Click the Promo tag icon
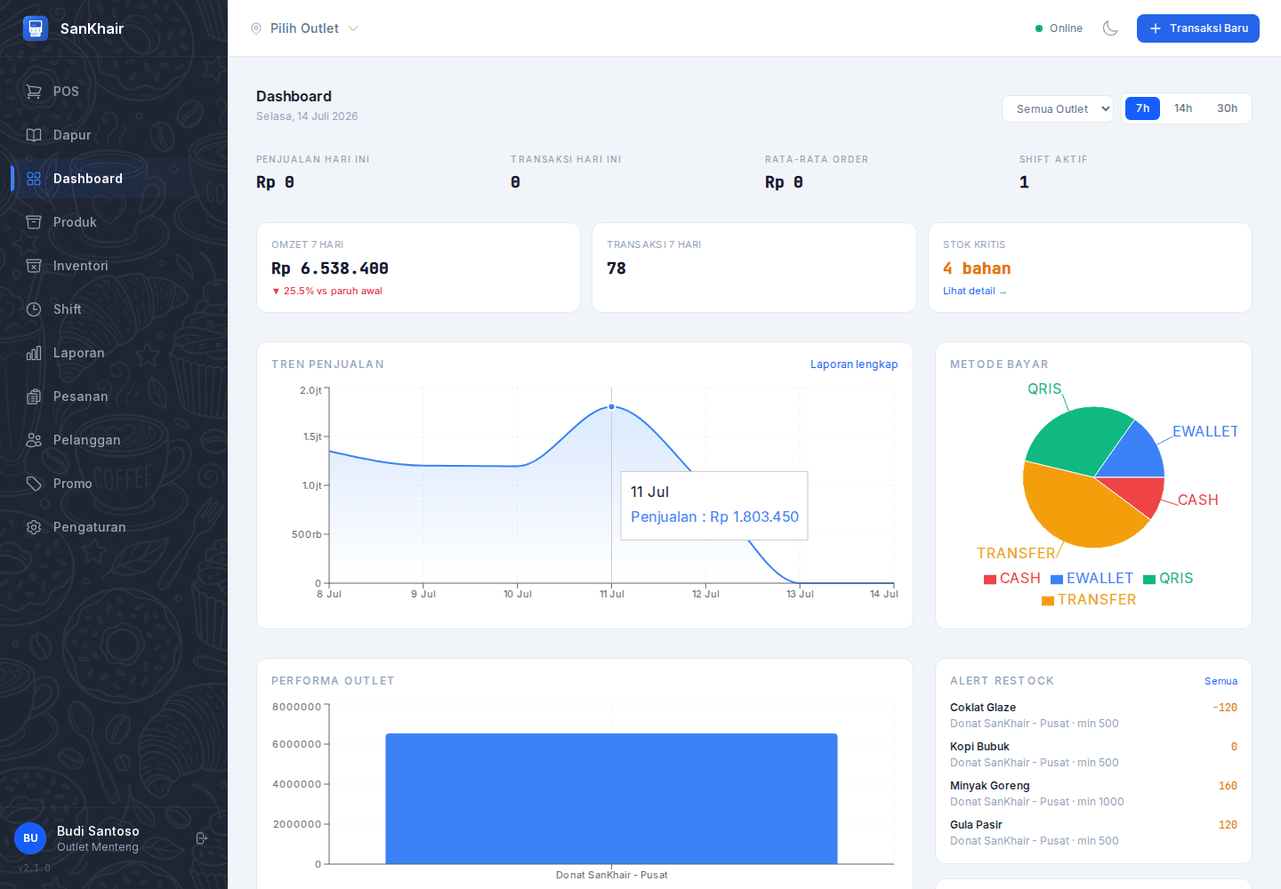1281x889 pixels. point(34,484)
